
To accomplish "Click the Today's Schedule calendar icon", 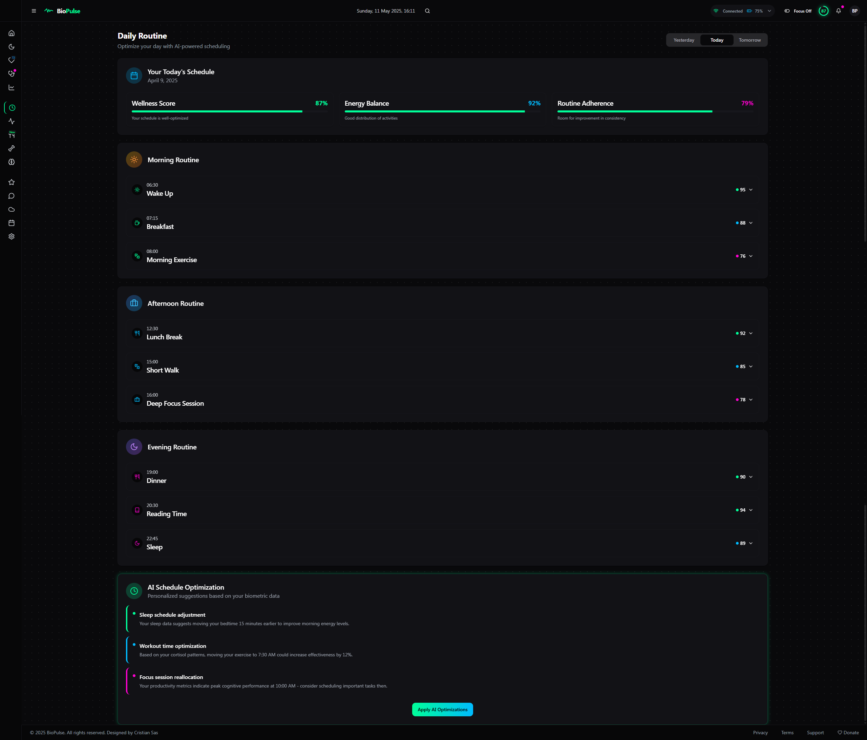I will (x=134, y=76).
